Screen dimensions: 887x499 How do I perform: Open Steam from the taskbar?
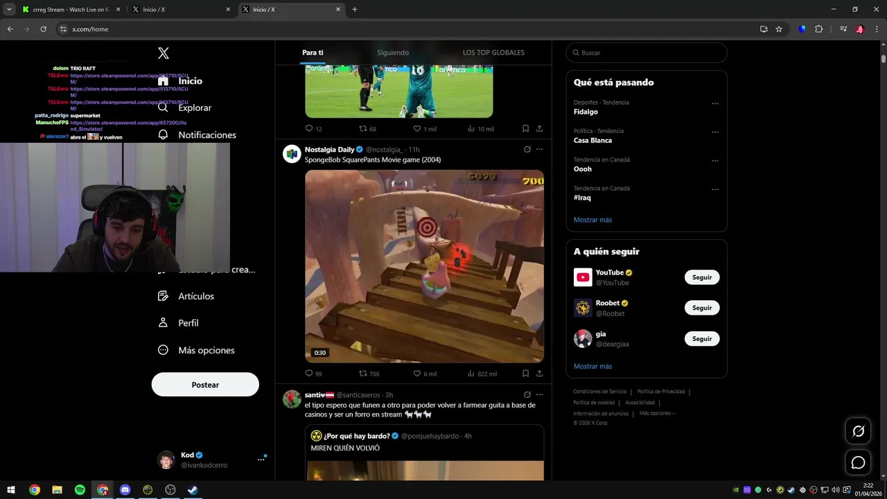193,490
